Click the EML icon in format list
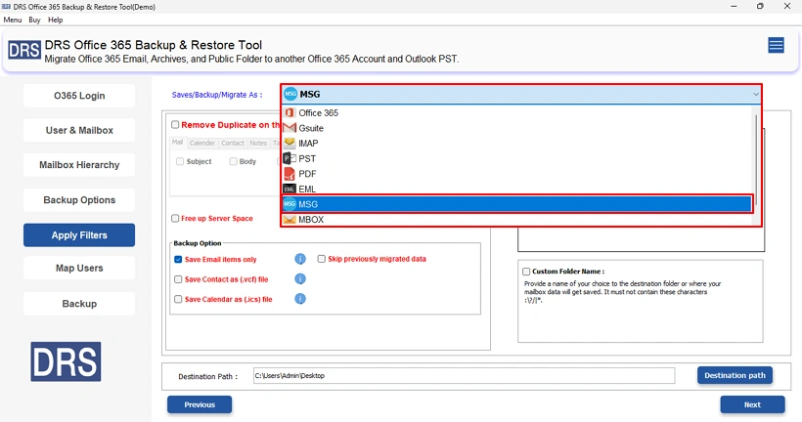Image resolution: width=802 pixels, height=422 pixels. click(x=290, y=189)
